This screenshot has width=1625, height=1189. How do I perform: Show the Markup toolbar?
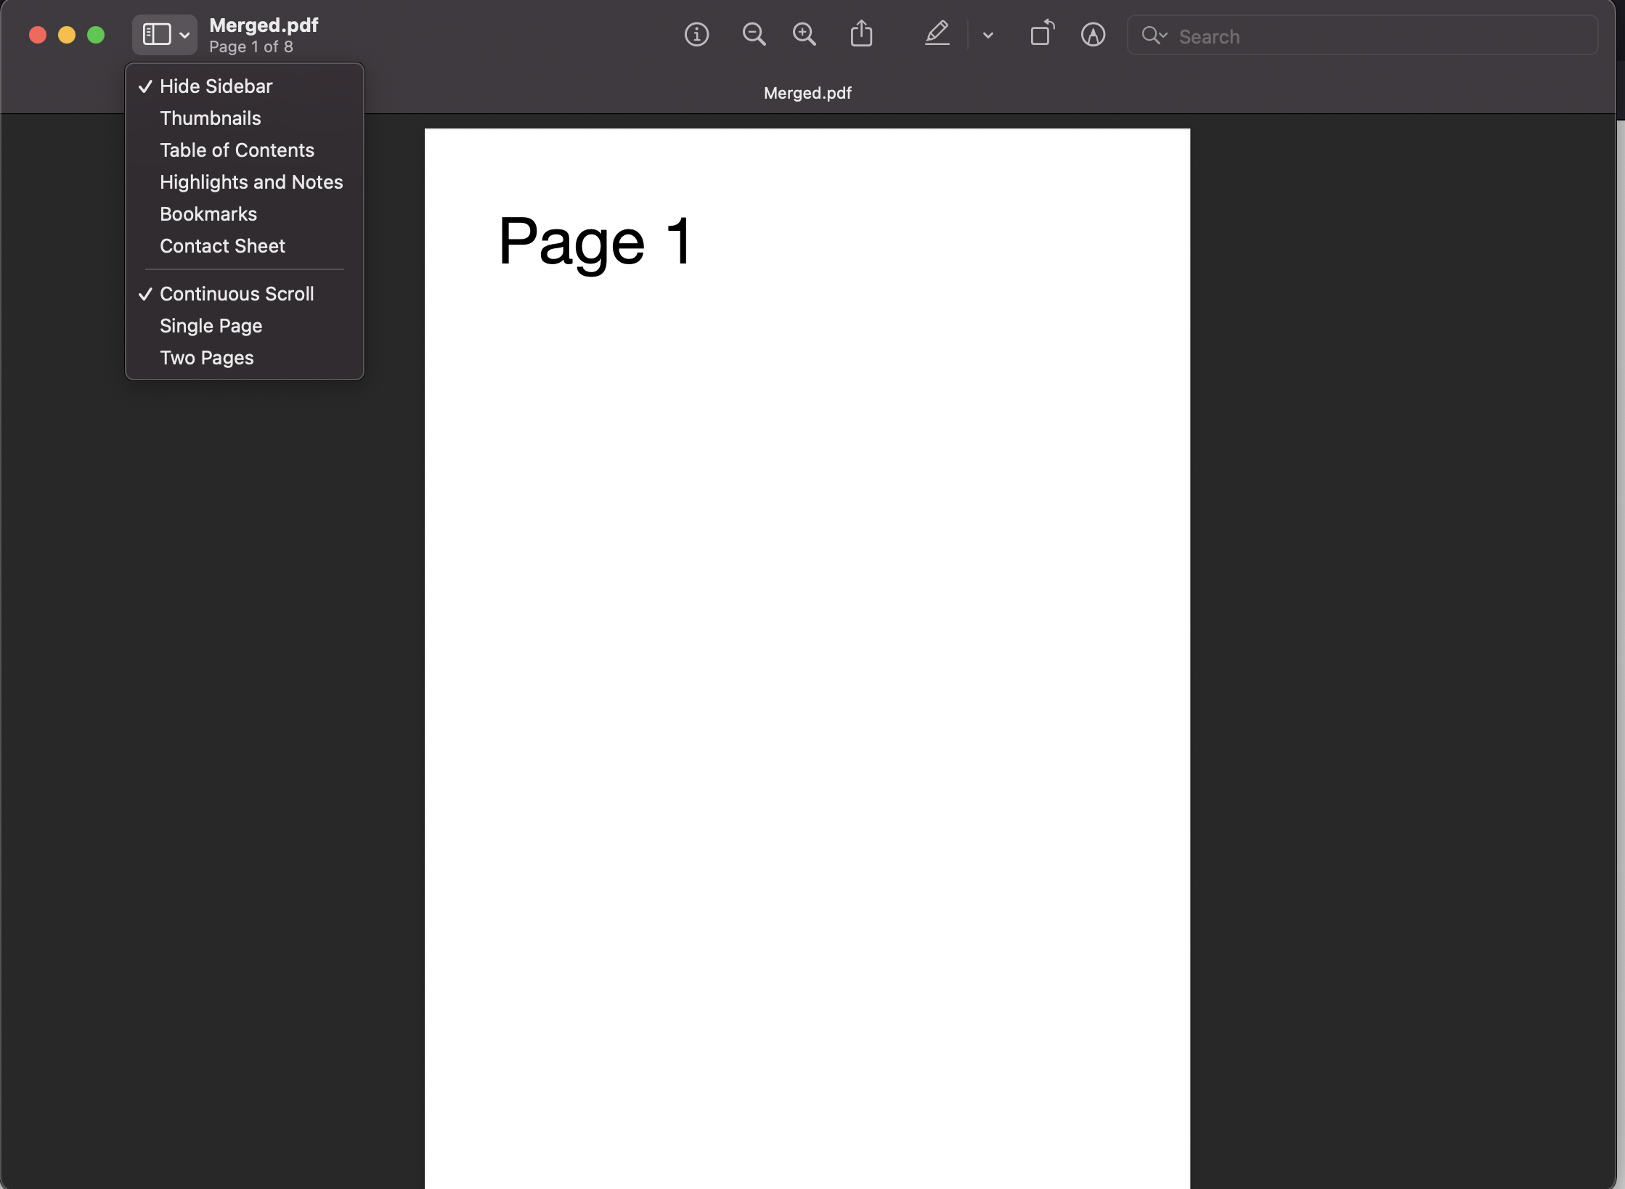pos(1093,34)
